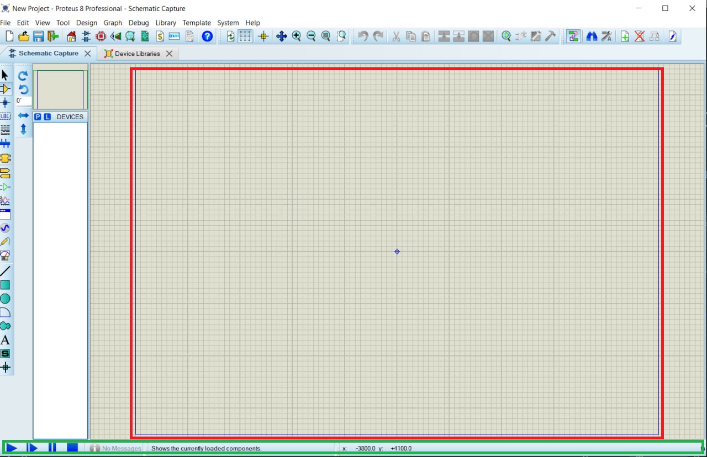Choose the Wire Label mode tool
The width and height of the screenshot is (707, 457).
[5, 116]
